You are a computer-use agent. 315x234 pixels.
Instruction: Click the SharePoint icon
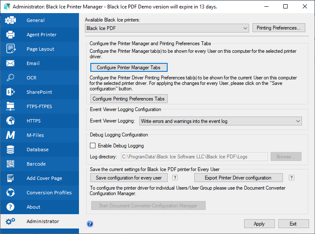(x=10, y=92)
